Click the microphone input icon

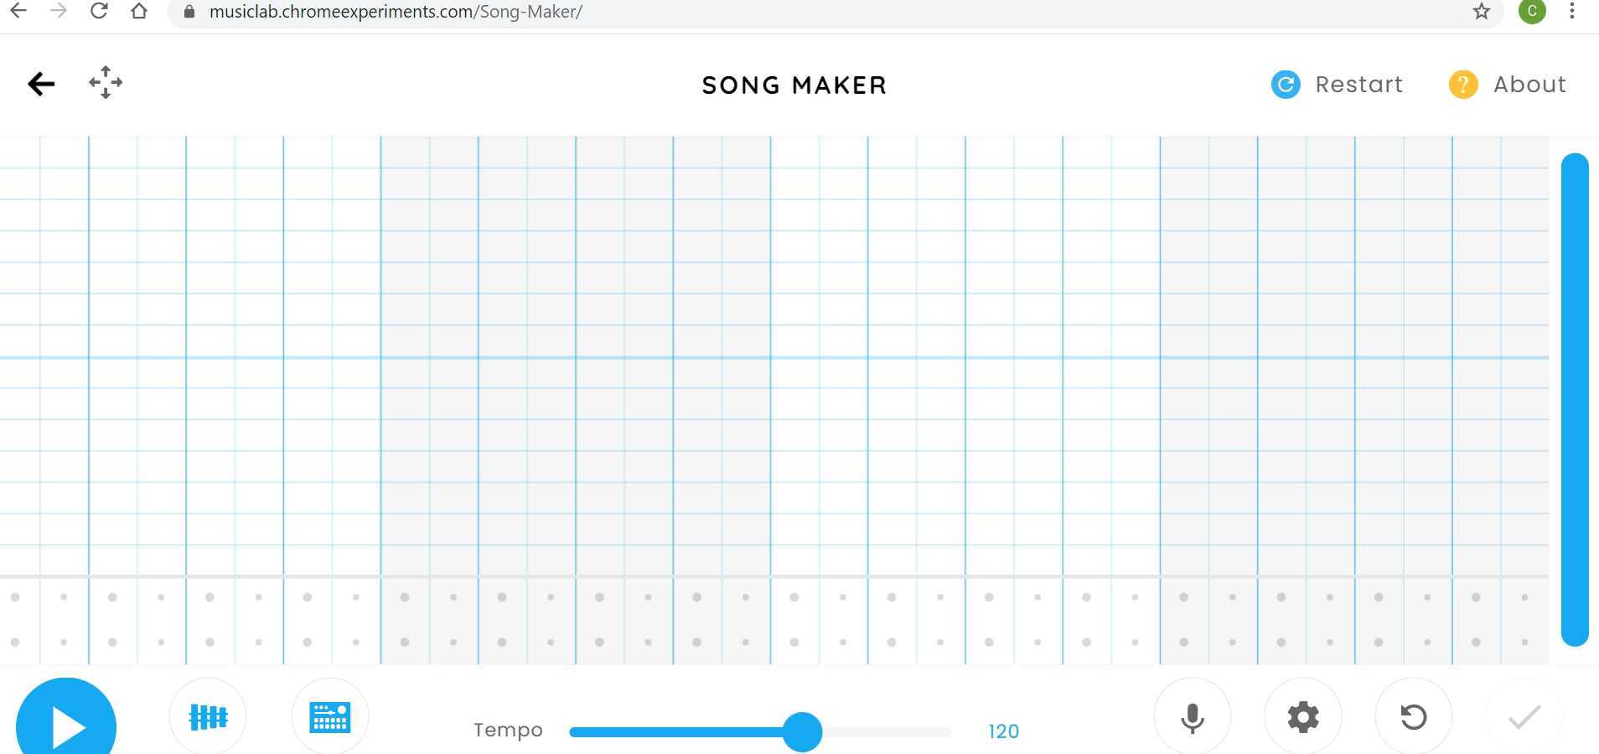[1192, 716]
